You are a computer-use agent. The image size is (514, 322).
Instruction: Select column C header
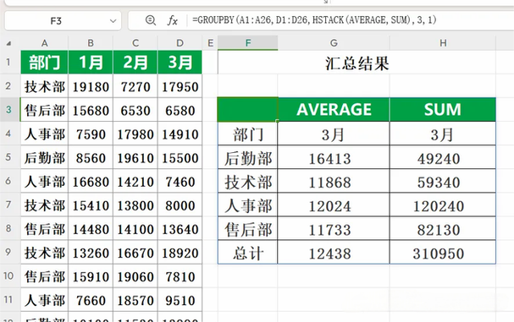point(135,43)
